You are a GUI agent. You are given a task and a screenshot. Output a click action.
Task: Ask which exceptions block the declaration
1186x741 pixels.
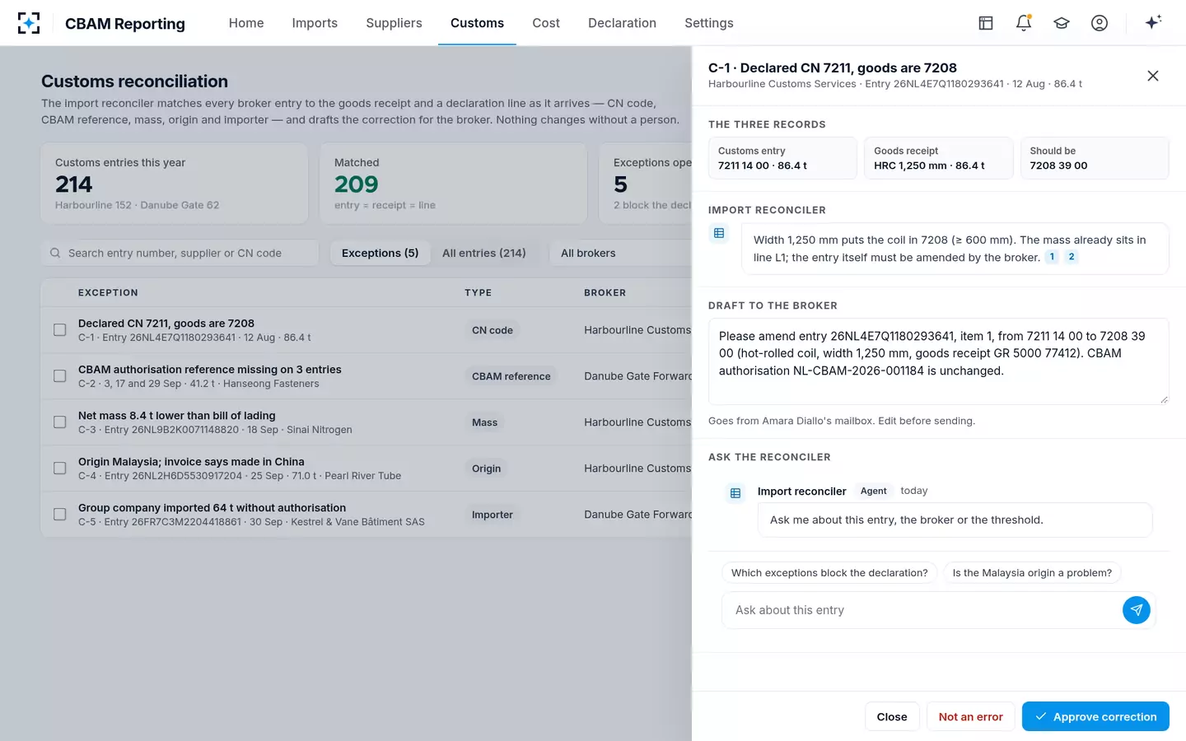pos(829,573)
